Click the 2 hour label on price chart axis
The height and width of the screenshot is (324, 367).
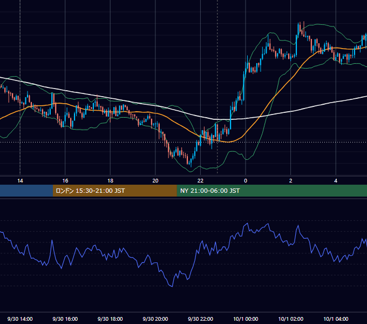tap(291, 181)
